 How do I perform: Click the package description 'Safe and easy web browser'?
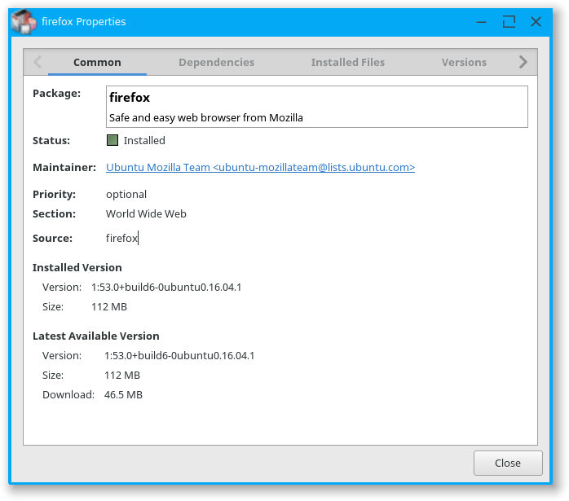[x=205, y=117]
